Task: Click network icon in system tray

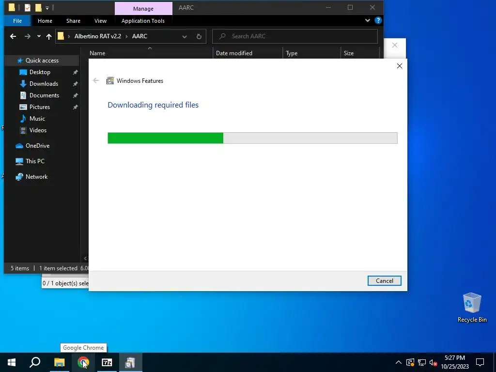Action: click(422, 362)
